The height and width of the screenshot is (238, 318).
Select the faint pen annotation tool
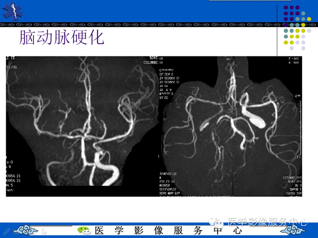pyautogui.click(x=6, y=231)
